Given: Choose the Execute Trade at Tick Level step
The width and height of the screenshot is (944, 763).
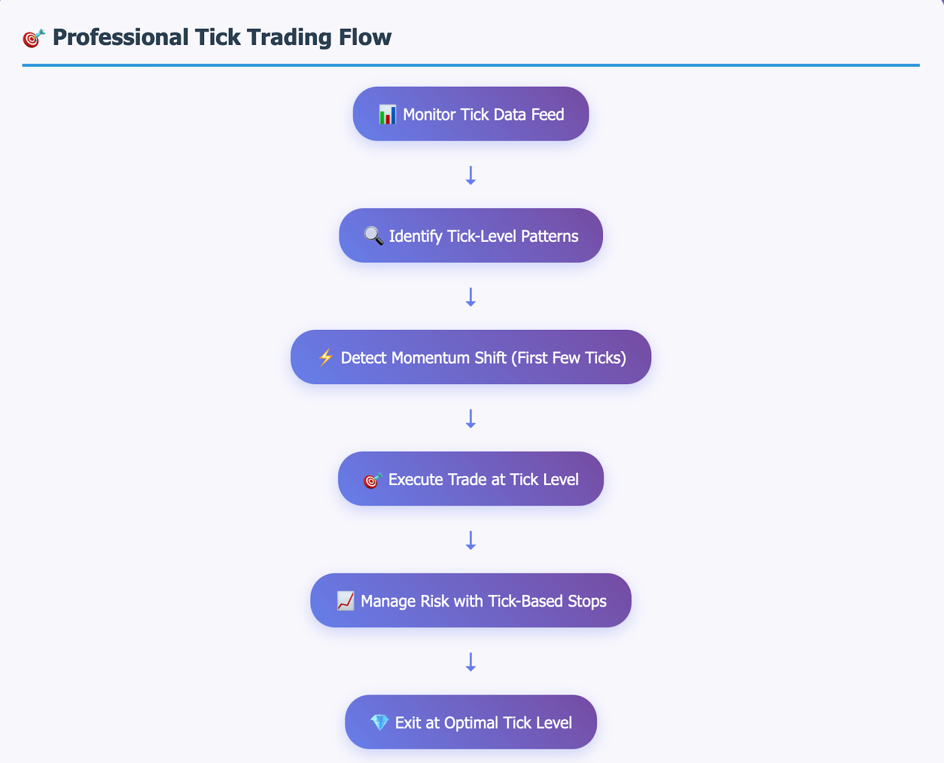Looking at the screenshot, I should coord(471,479).
